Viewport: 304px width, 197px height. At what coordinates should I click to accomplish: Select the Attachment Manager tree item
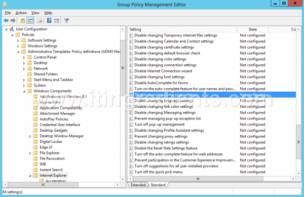point(57,113)
